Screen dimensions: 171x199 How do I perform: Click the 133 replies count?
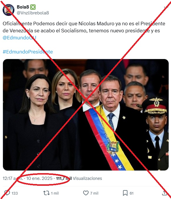(15, 193)
